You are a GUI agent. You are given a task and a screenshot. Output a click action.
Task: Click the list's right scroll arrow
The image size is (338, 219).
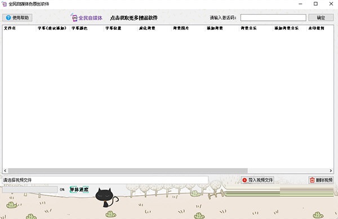331,170
